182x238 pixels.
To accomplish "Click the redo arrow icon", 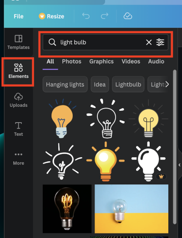I will tap(105, 16).
